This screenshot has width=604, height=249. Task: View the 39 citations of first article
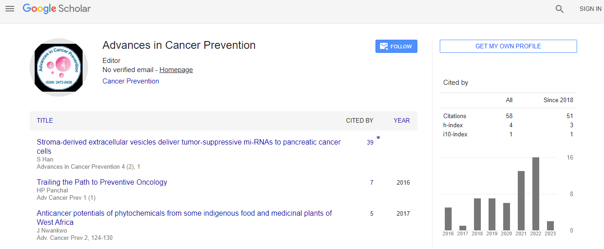pos(370,142)
